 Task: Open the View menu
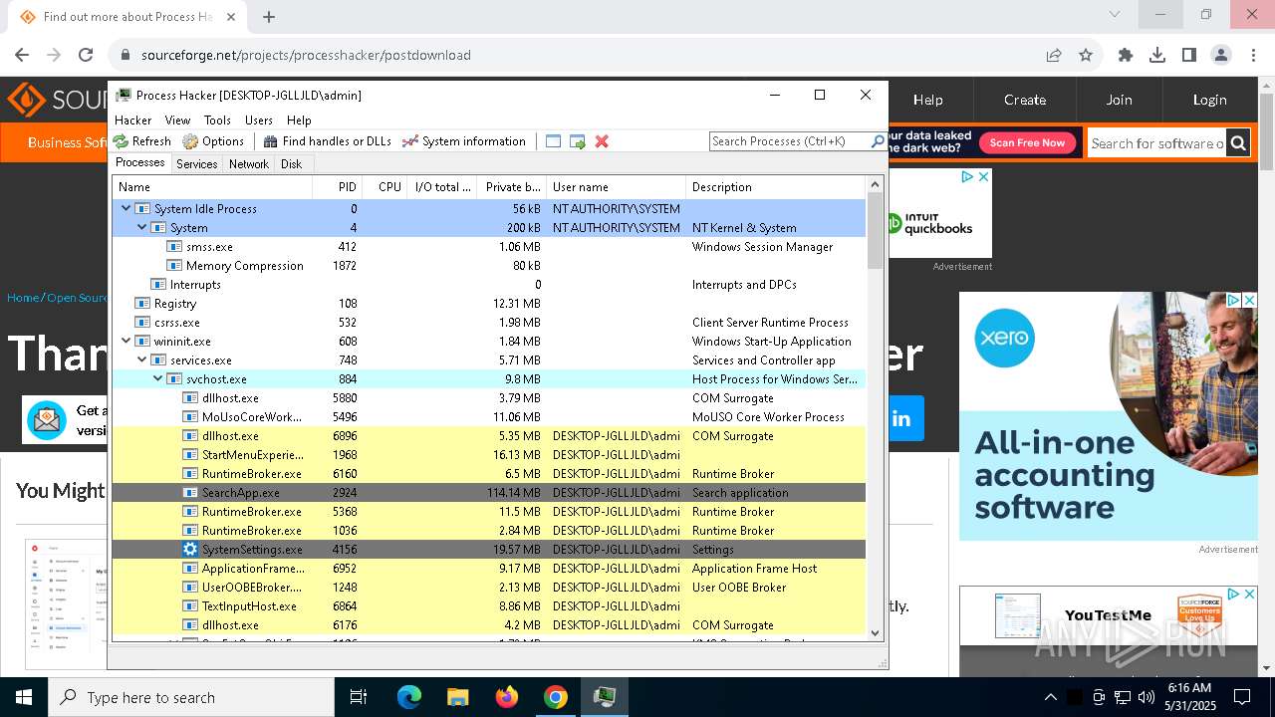177,119
